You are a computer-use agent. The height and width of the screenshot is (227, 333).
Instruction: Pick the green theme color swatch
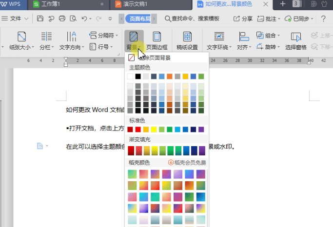[201, 76]
